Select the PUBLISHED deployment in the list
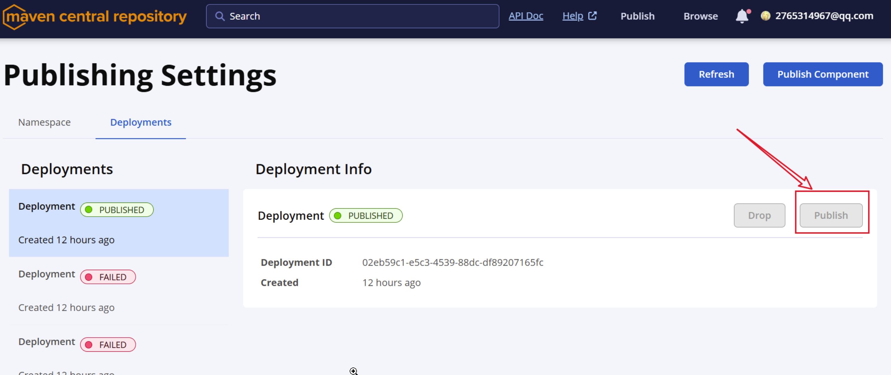Viewport: 891px width, 375px height. (x=119, y=223)
